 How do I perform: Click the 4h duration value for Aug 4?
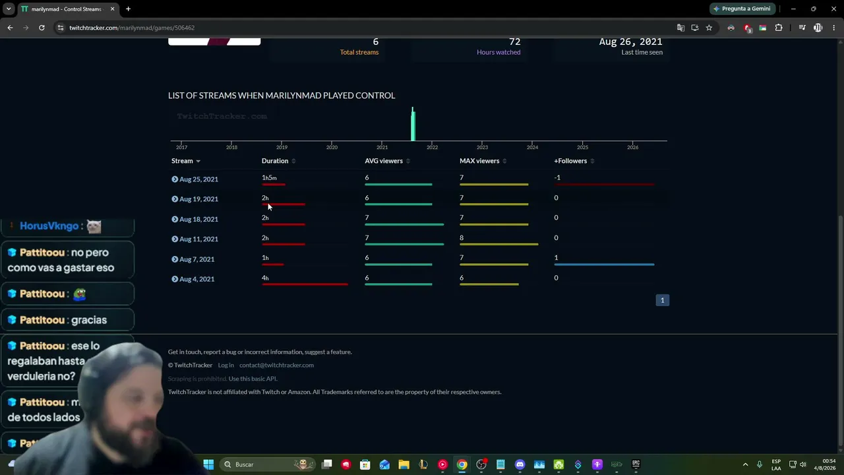click(265, 278)
